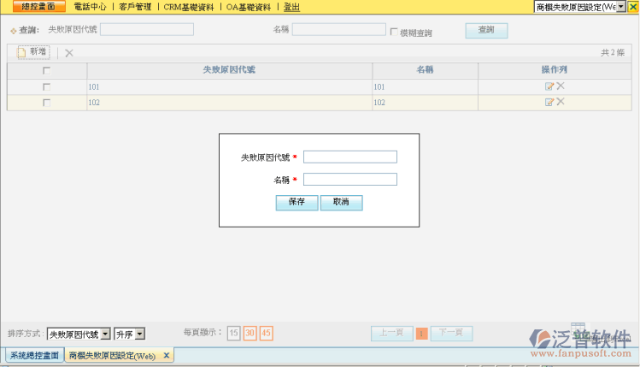Viewport: 640px width, 367px height.
Task: Click the 取消 button in the dialog
Action: click(341, 203)
